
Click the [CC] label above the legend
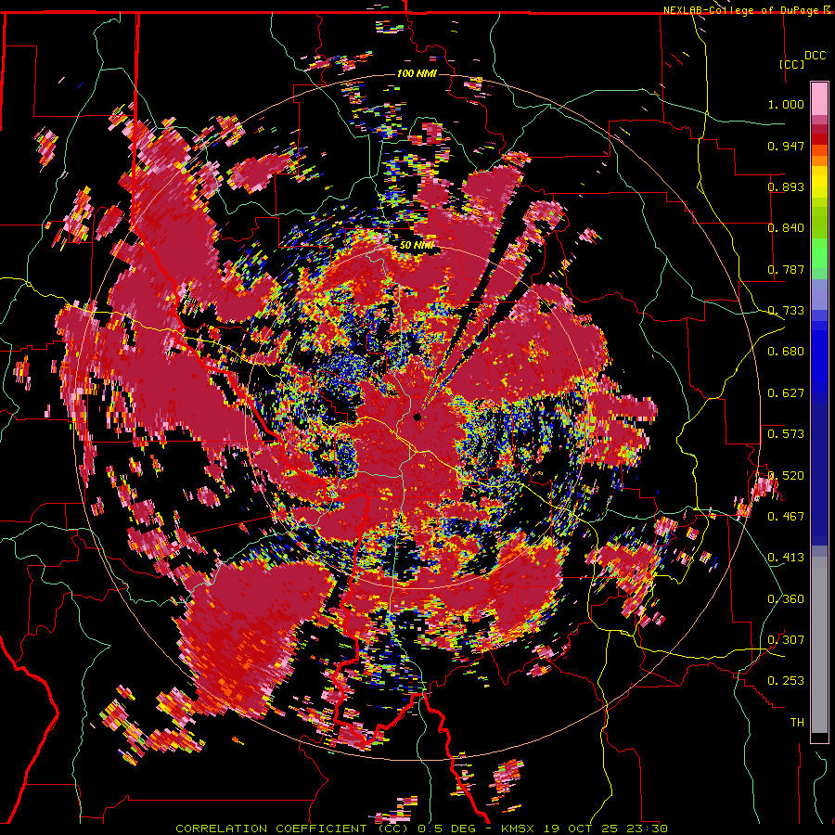tap(791, 64)
